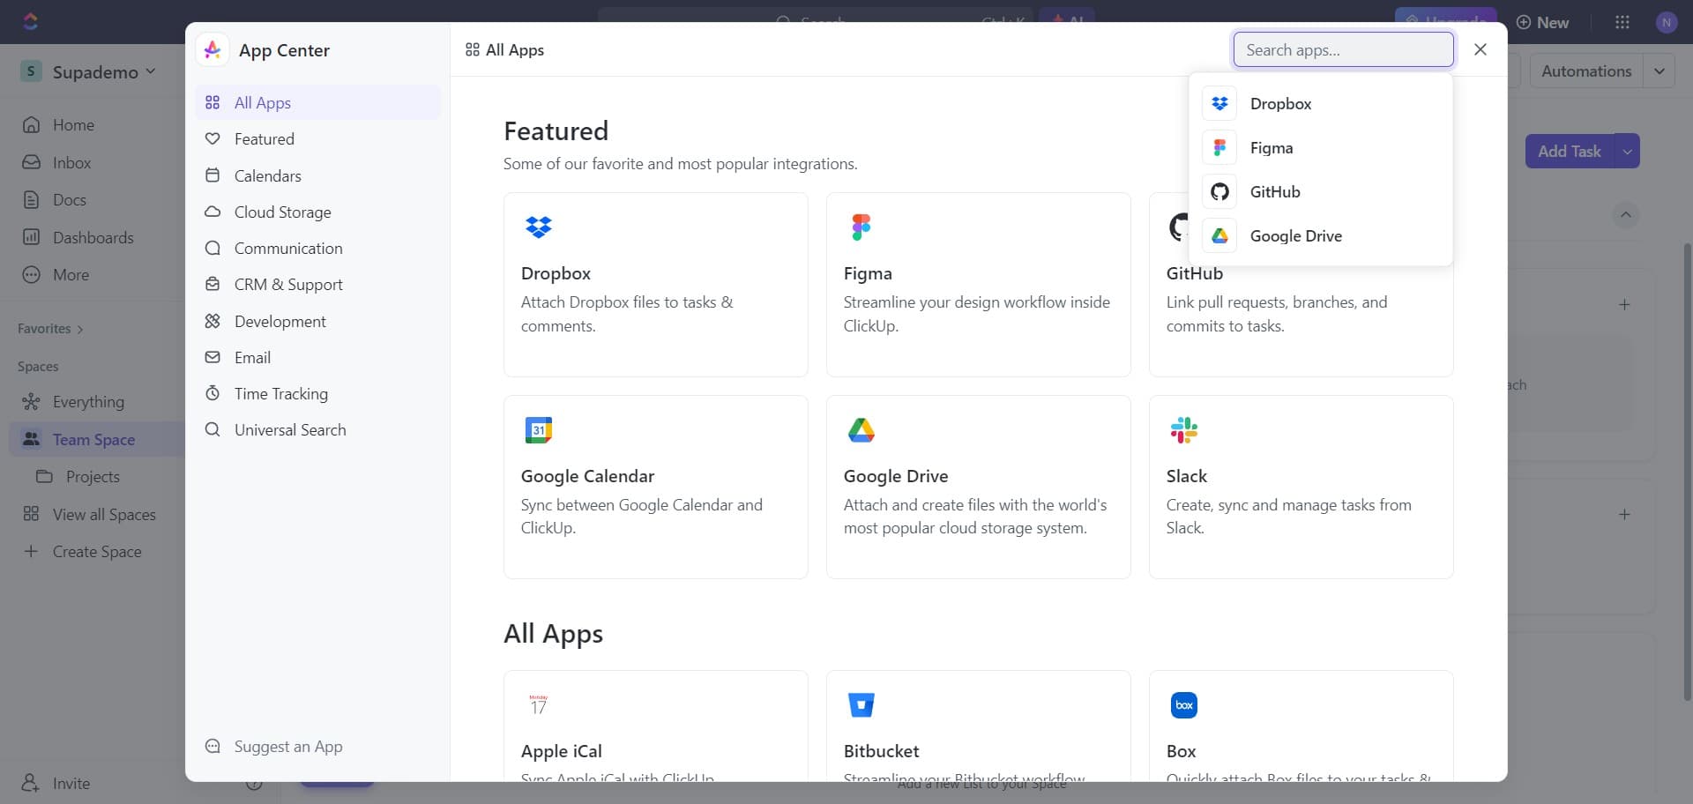The width and height of the screenshot is (1693, 804).
Task: Open the Cloud Storage category
Action: (281, 212)
